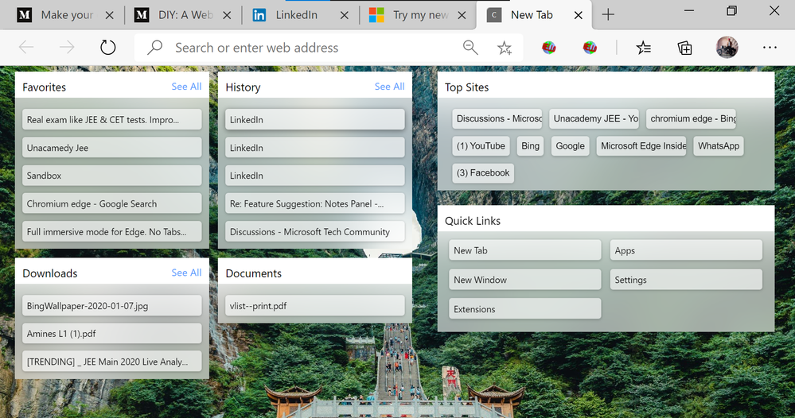Close the New Tab tab
This screenshot has height=418, width=795.
point(578,15)
